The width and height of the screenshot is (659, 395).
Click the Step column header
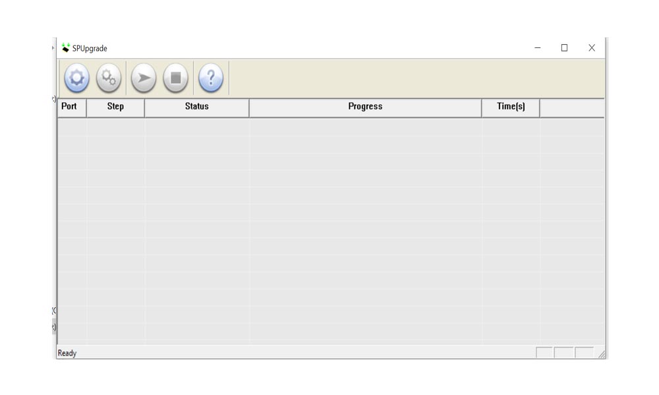pyautogui.click(x=115, y=108)
